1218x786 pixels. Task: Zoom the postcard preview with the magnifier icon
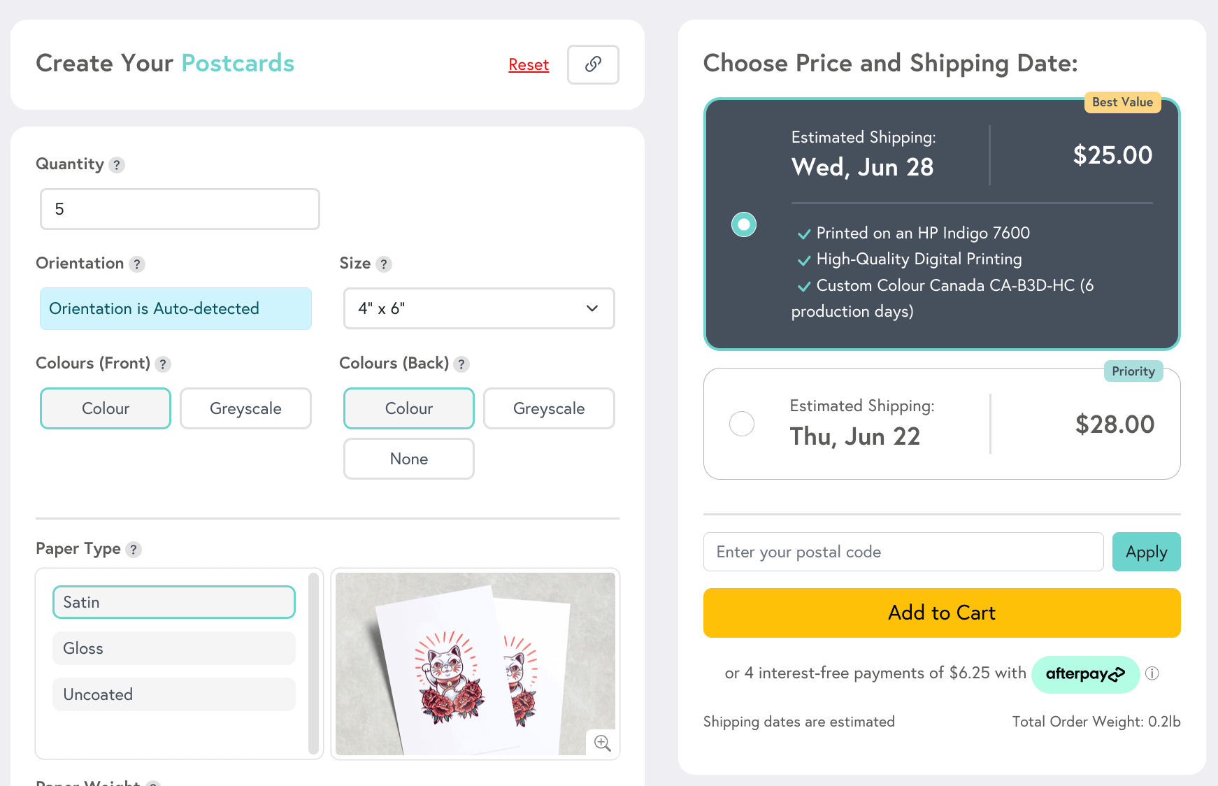(601, 743)
